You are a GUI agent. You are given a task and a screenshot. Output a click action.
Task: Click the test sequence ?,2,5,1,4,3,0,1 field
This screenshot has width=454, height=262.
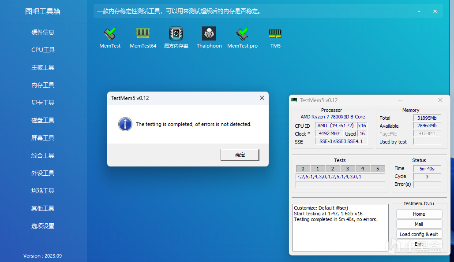340,177
